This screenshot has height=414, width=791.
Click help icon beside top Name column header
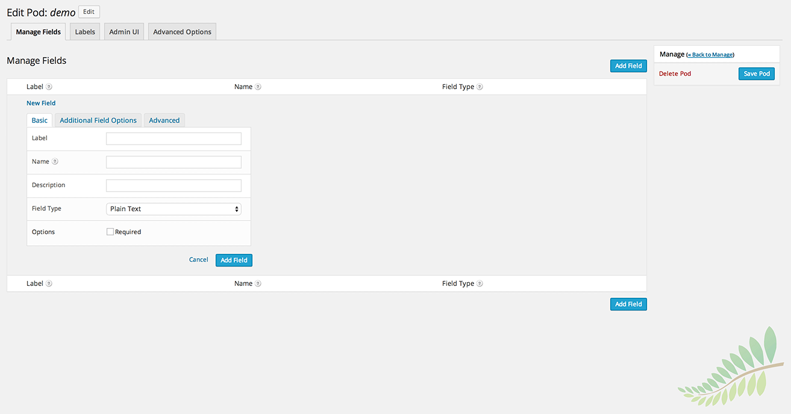click(x=258, y=87)
